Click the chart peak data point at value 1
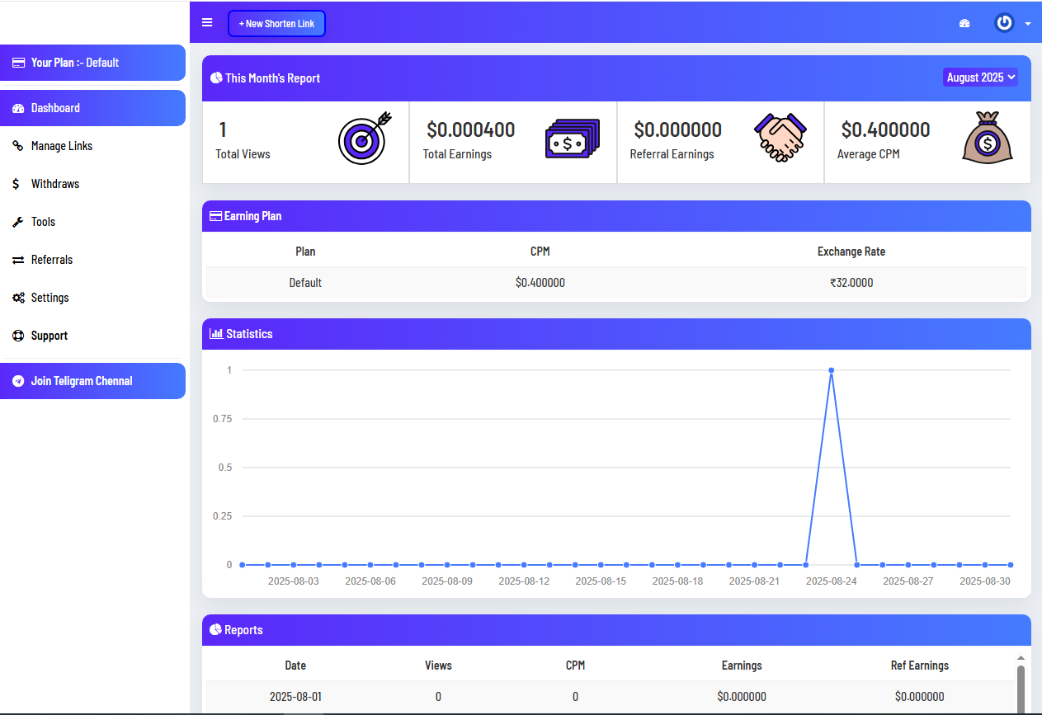 pyautogui.click(x=831, y=370)
